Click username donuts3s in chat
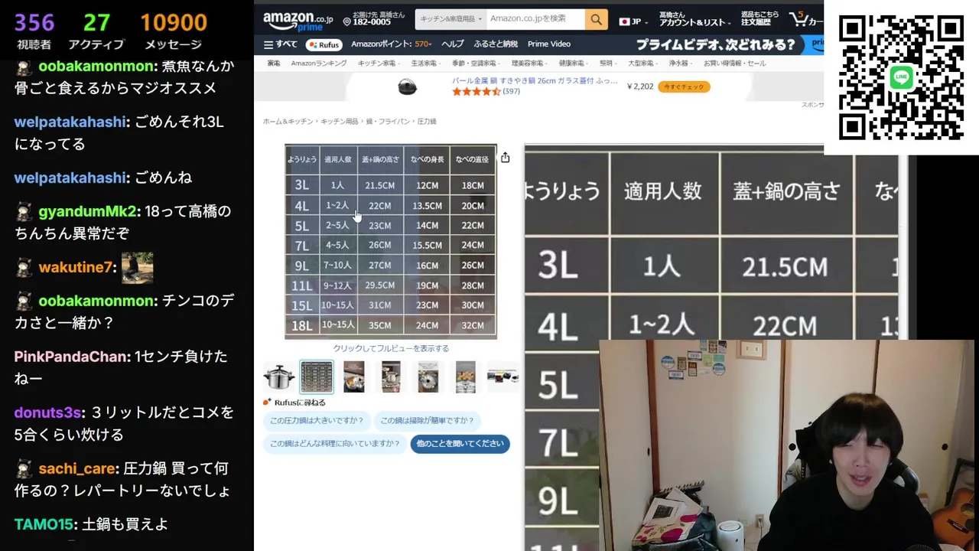The height and width of the screenshot is (551, 979). (47, 412)
